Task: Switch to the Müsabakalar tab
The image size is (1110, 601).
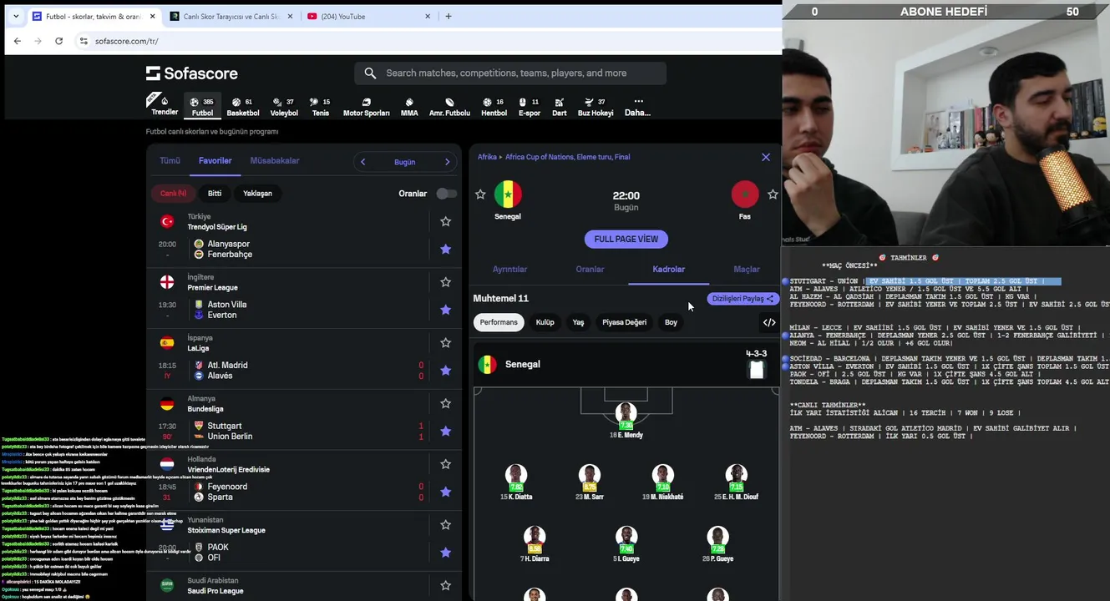Action: [275, 160]
